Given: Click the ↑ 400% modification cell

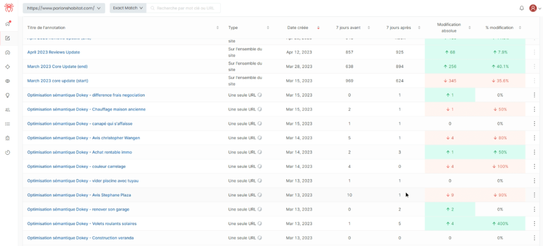Looking at the screenshot, I should pos(500,224).
